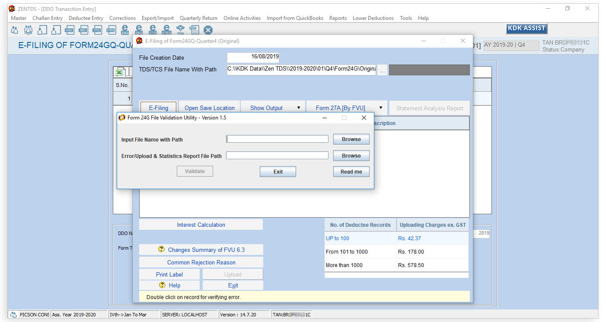This screenshot has width=606, height=322.
Task: Click the 'Rs. 178.00' charge cell
Action: (x=433, y=252)
